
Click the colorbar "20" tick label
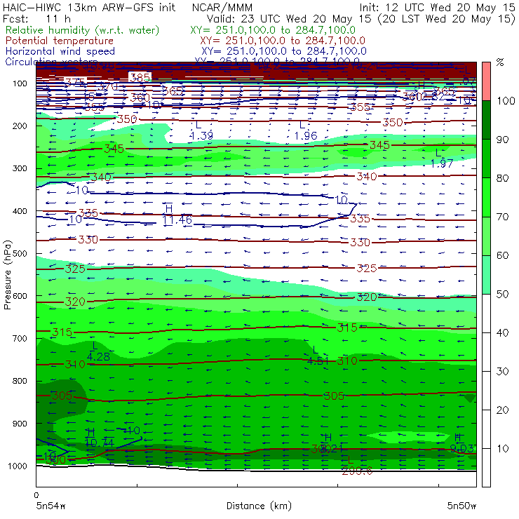pos(502,410)
